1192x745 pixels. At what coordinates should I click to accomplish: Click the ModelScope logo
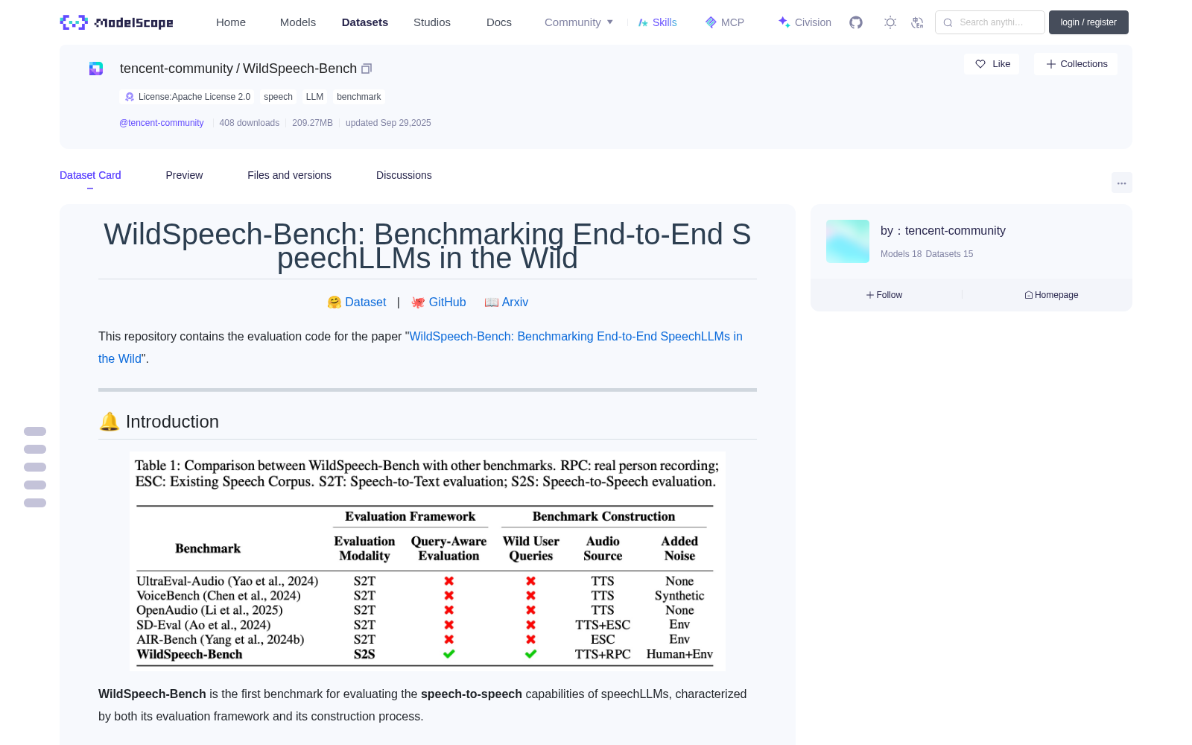116,22
